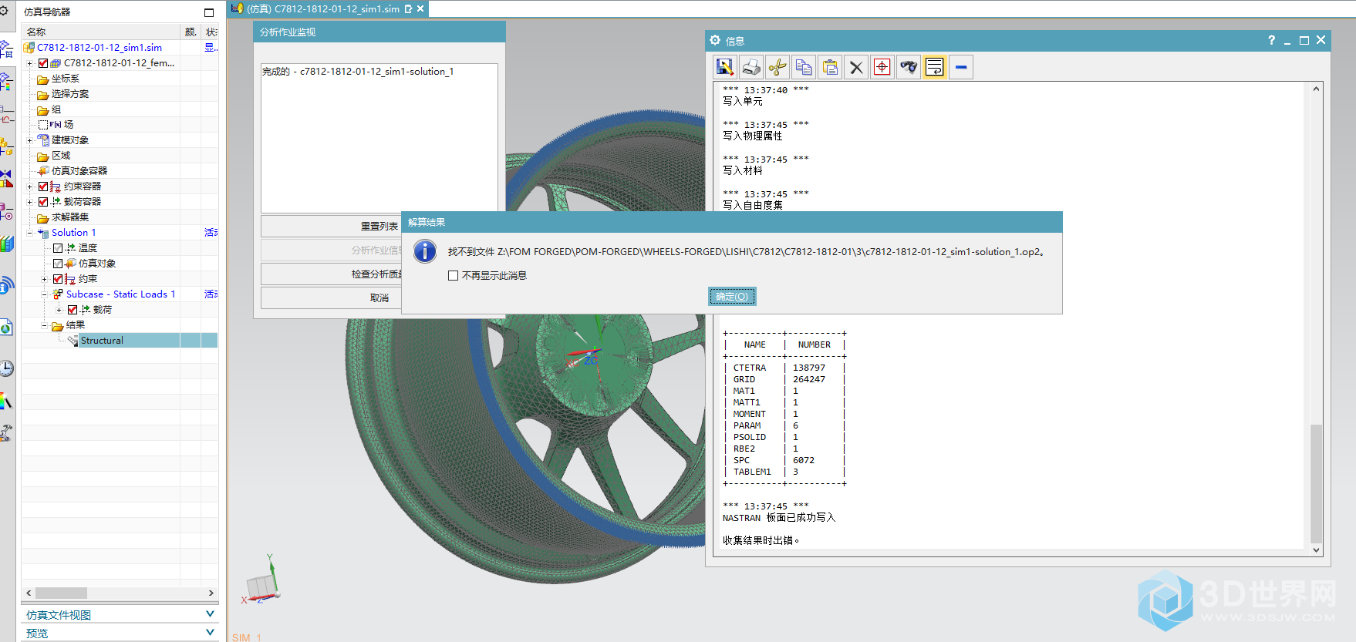1356x642 pixels.
Task: Click the Cut scissors icon in the 信息 toolbar
Action: point(778,67)
